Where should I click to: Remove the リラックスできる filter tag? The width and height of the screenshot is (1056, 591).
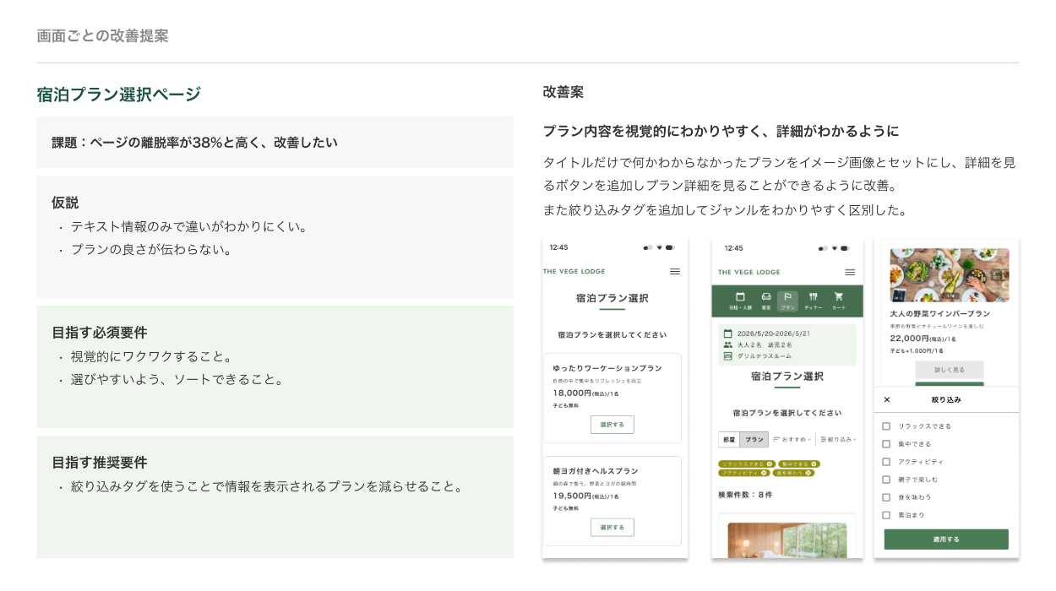[x=769, y=464]
